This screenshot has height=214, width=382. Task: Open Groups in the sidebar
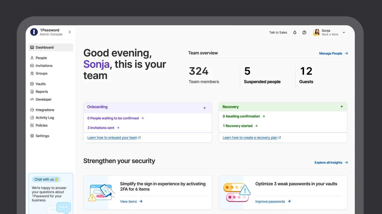[x=41, y=74]
